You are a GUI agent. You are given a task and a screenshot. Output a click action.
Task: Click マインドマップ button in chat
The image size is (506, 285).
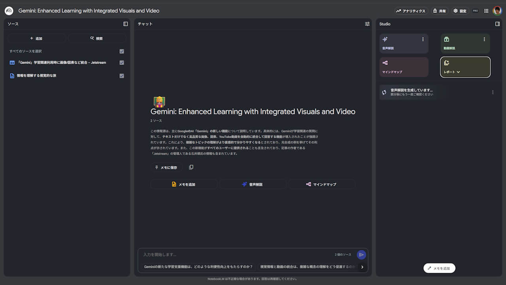[x=321, y=184]
